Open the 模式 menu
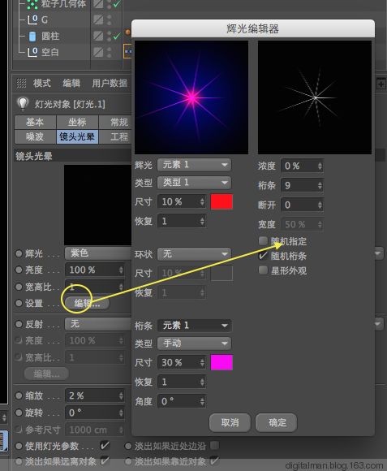Image resolution: width=387 pixels, height=471 pixels. (x=42, y=83)
